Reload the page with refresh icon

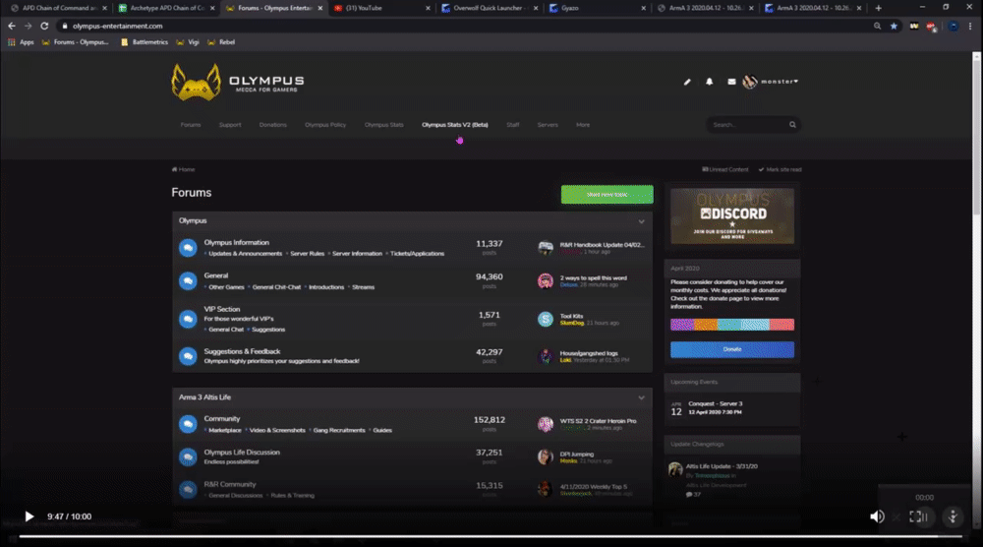pos(44,26)
